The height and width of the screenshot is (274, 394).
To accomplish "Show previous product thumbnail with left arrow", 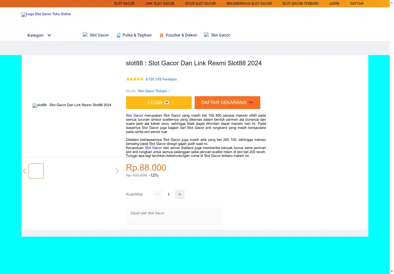I will click(25, 171).
